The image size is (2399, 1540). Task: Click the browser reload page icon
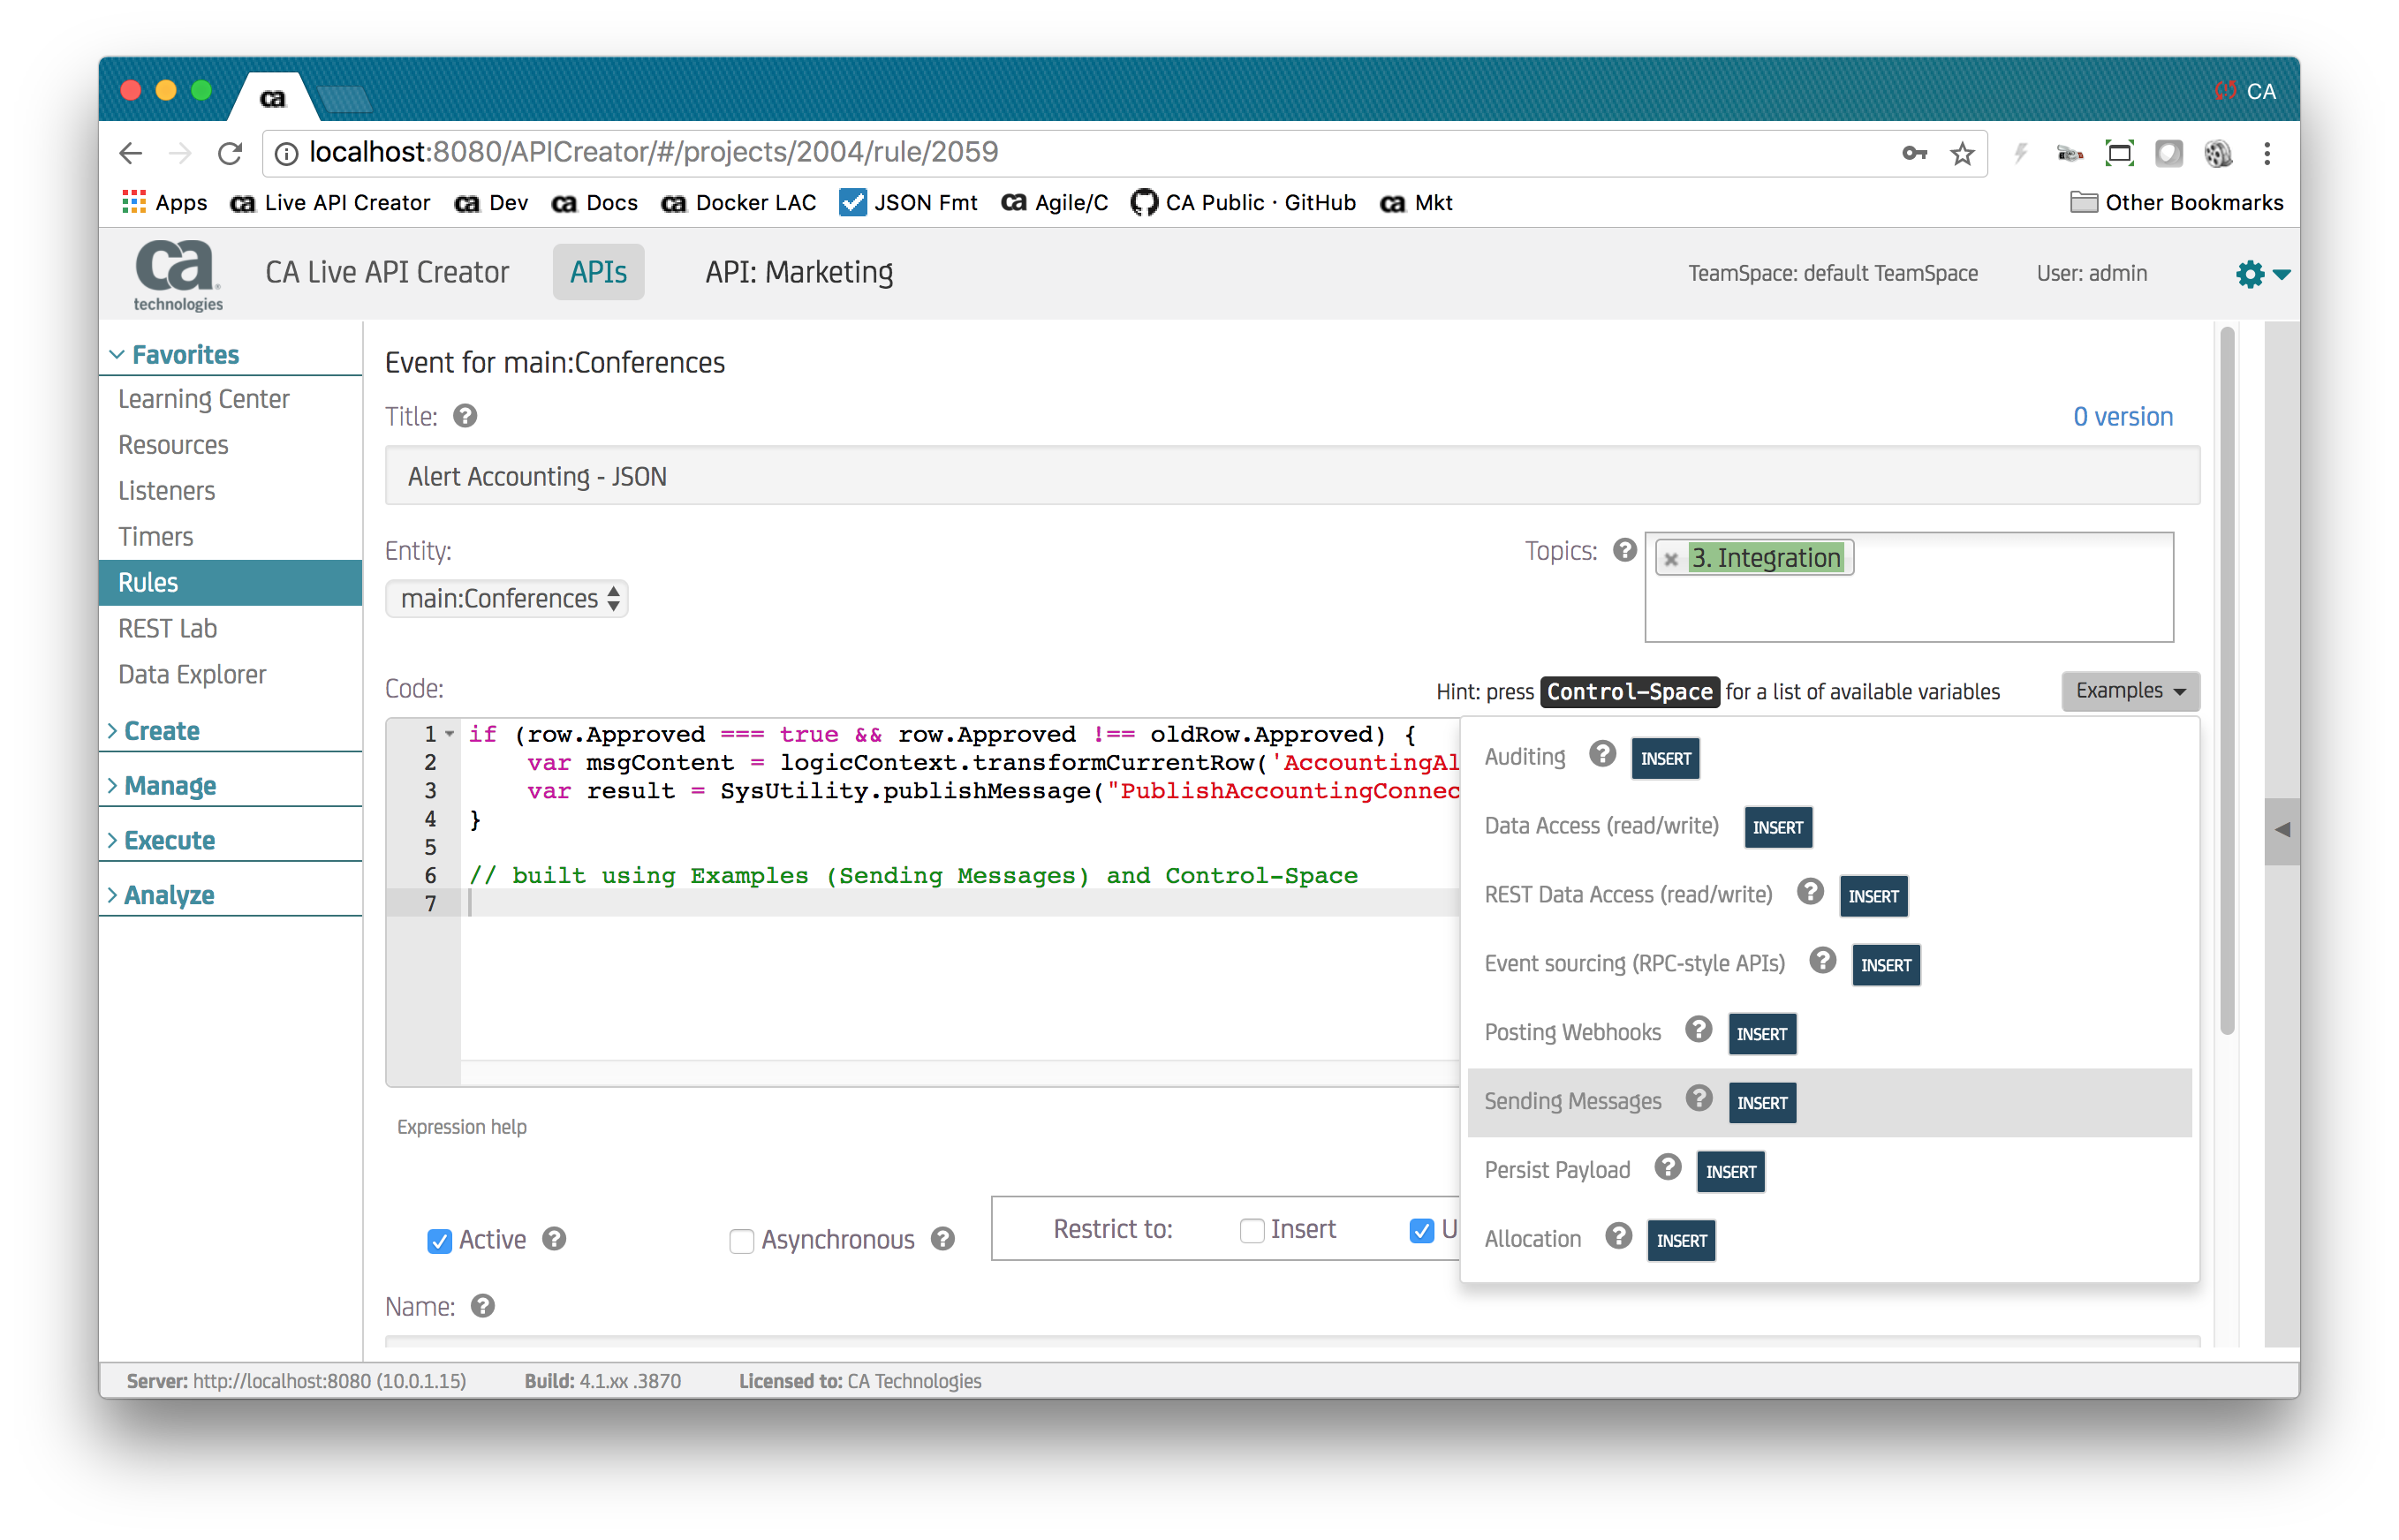[230, 153]
